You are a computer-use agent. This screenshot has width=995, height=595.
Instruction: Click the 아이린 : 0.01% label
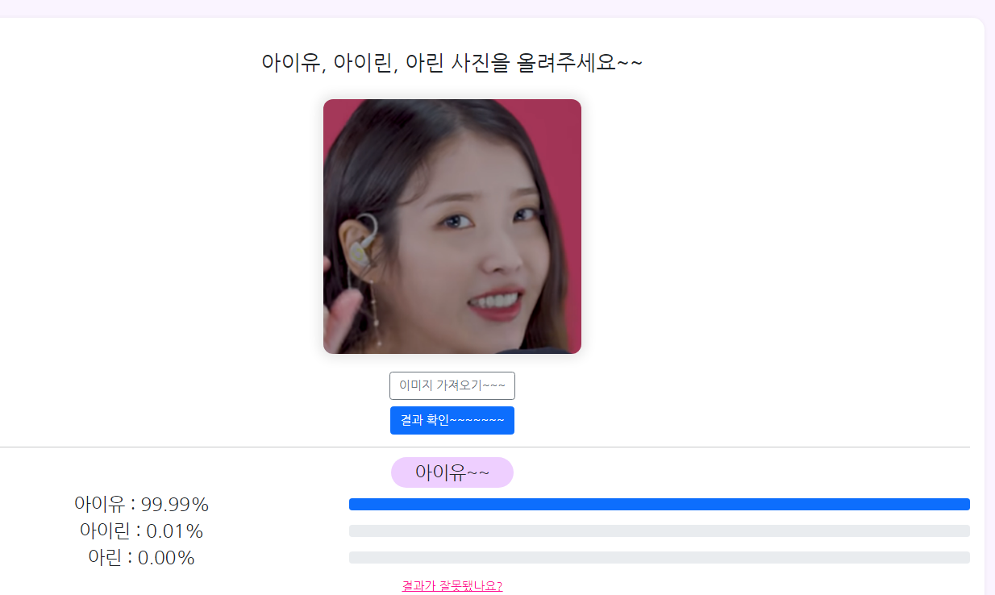pyautogui.click(x=141, y=531)
